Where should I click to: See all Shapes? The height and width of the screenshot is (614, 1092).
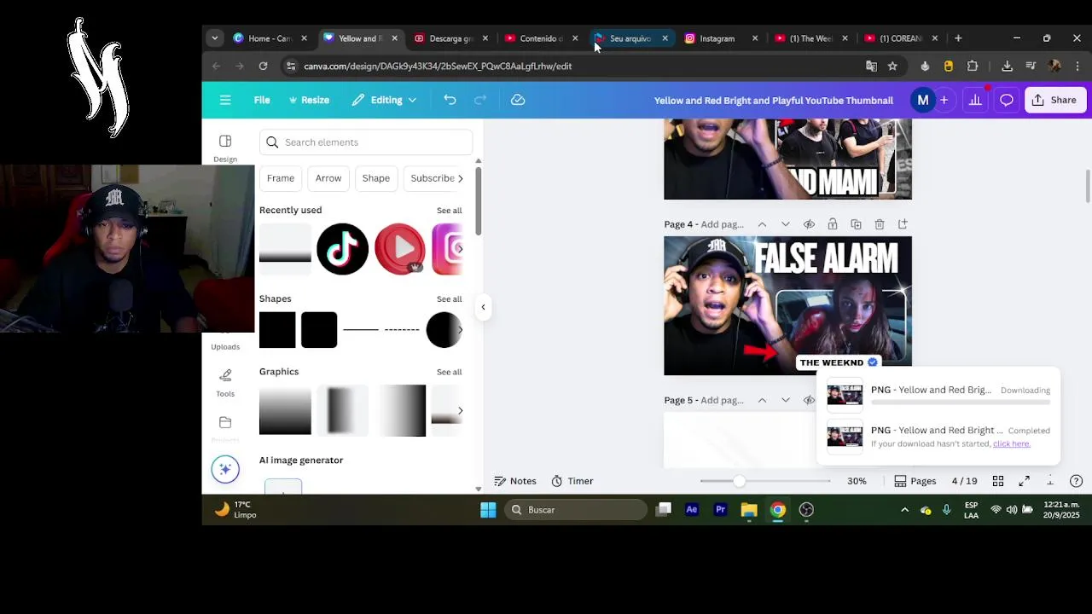[x=449, y=299]
